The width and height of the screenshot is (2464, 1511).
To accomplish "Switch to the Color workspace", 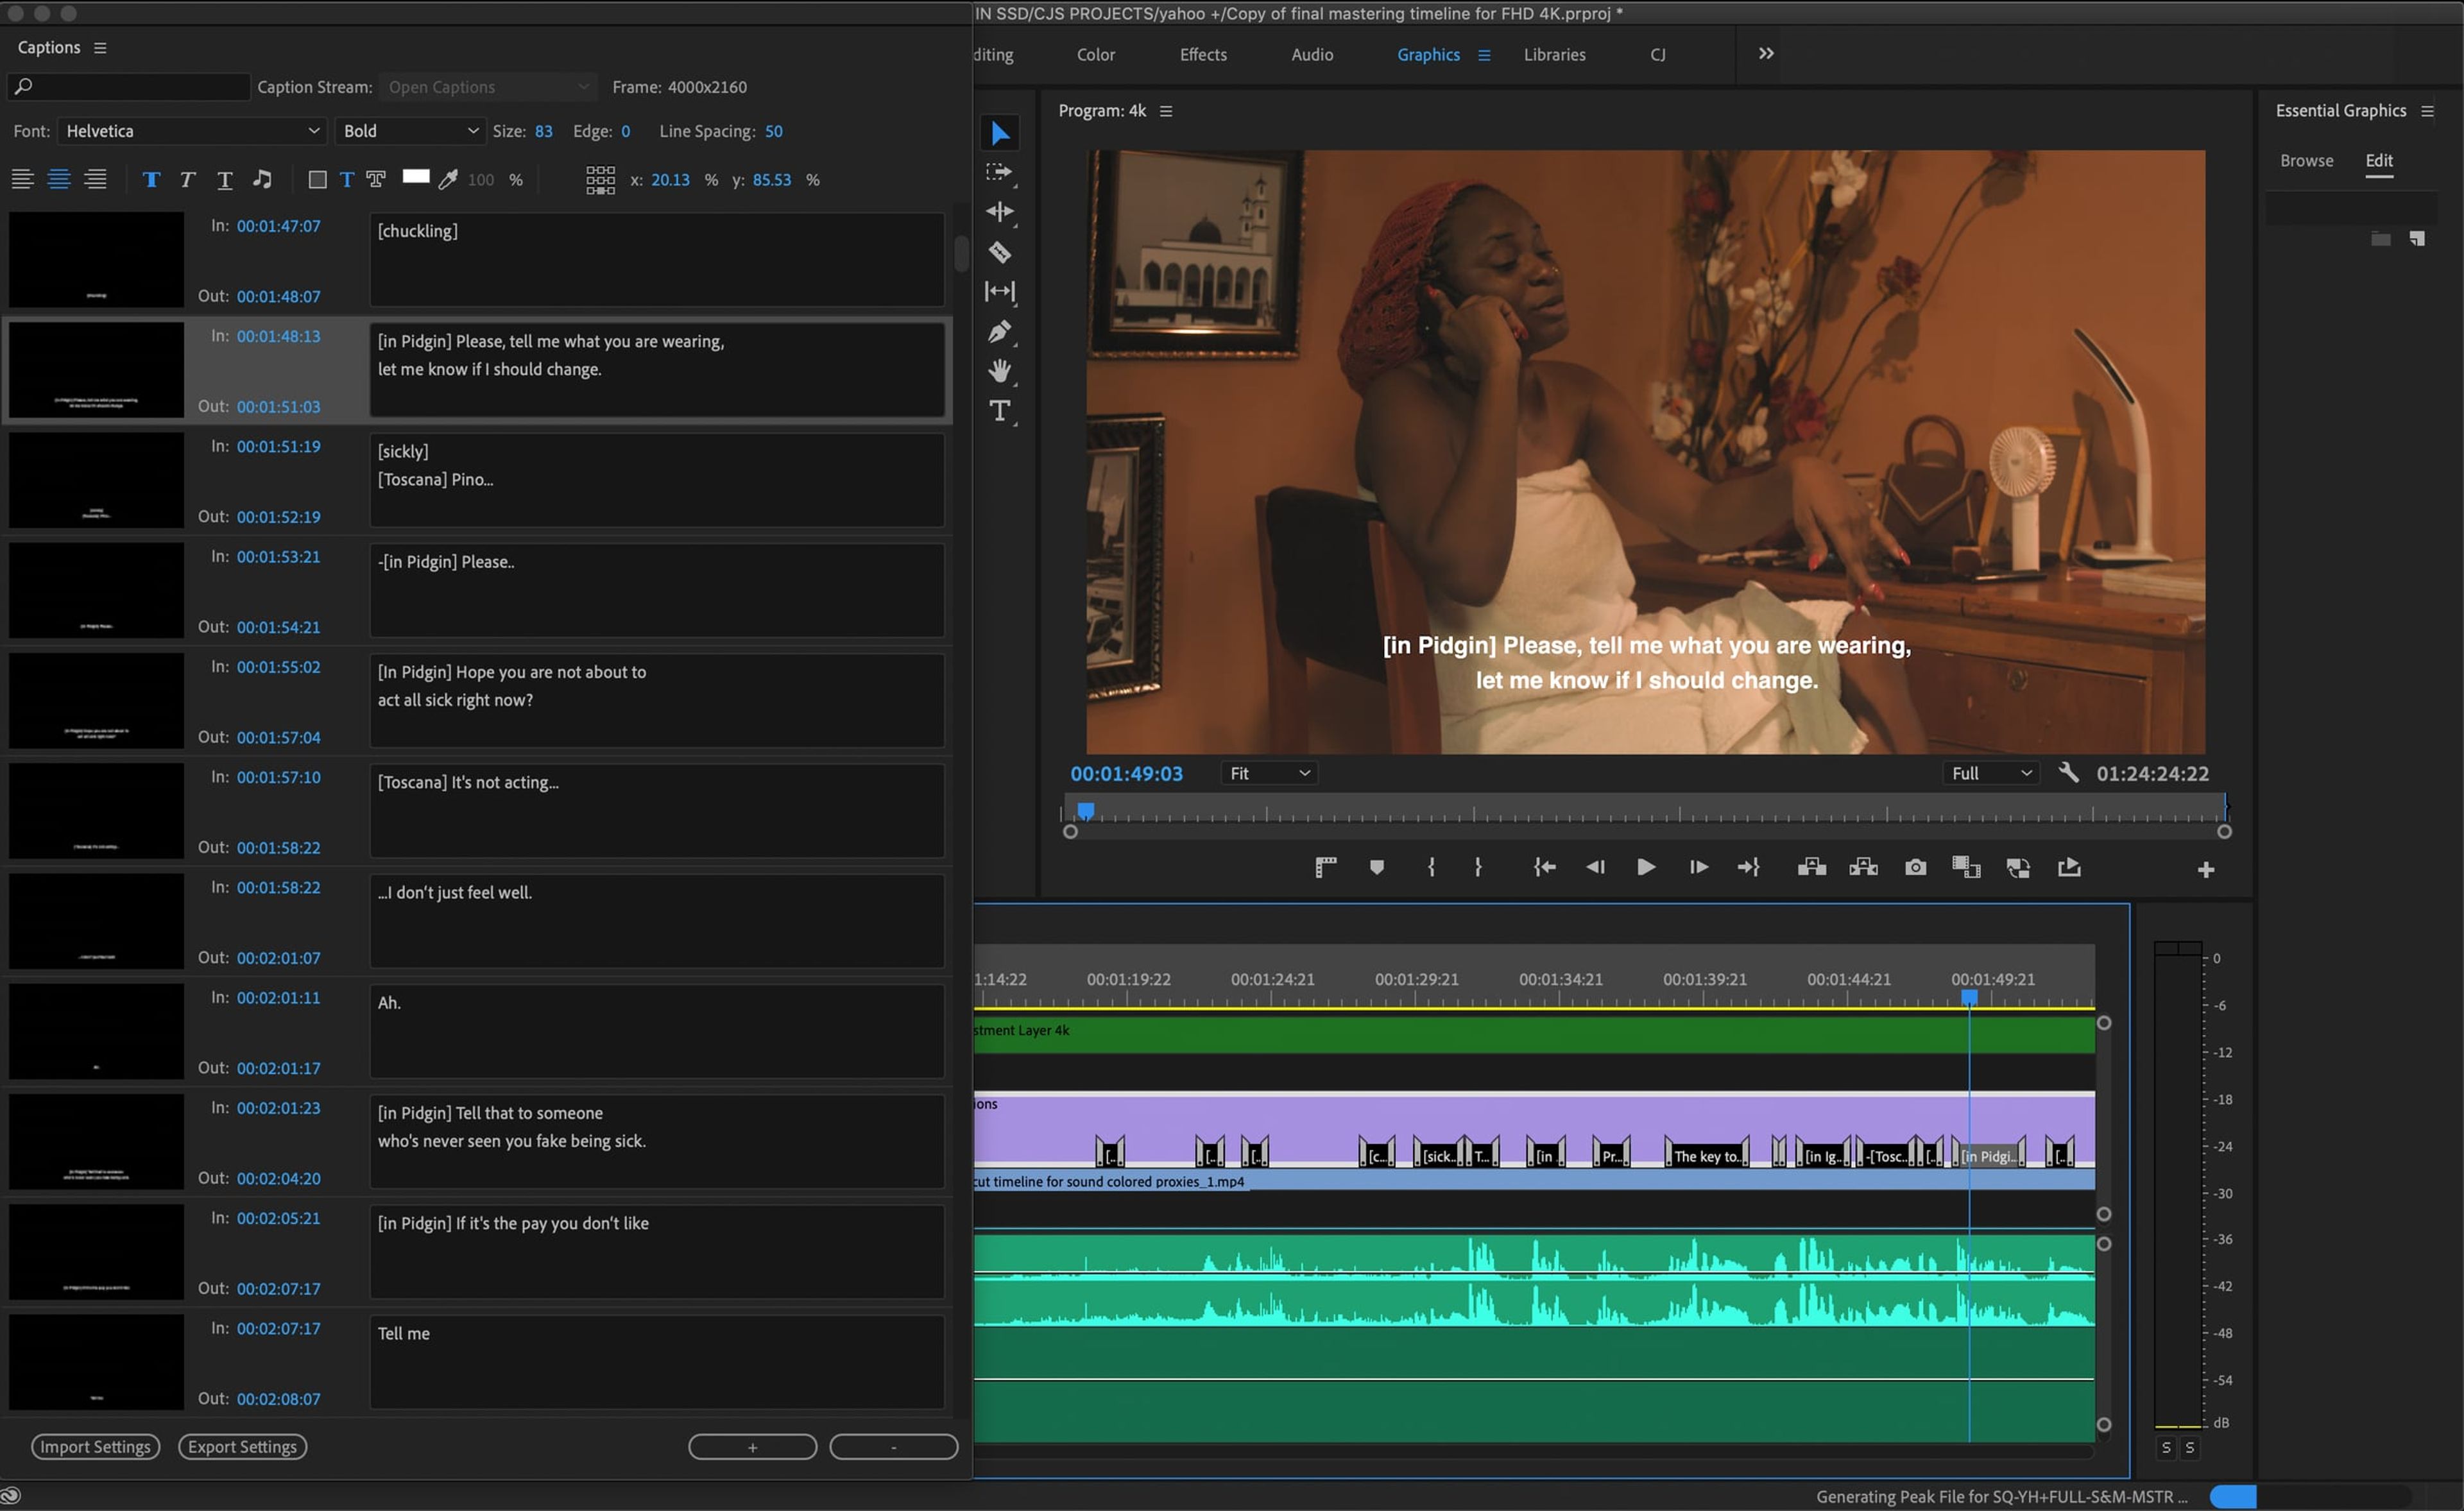I will (x=1095, y=54).
